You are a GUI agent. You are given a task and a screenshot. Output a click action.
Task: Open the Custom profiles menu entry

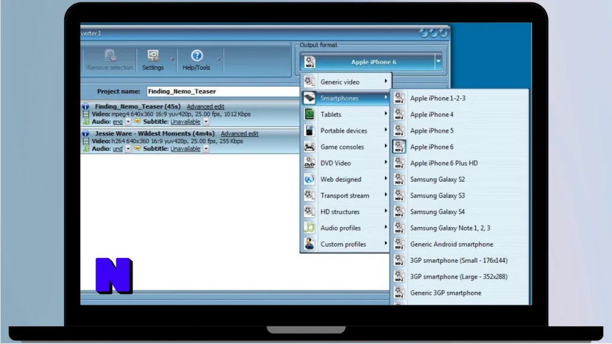[x=345, y=244]
